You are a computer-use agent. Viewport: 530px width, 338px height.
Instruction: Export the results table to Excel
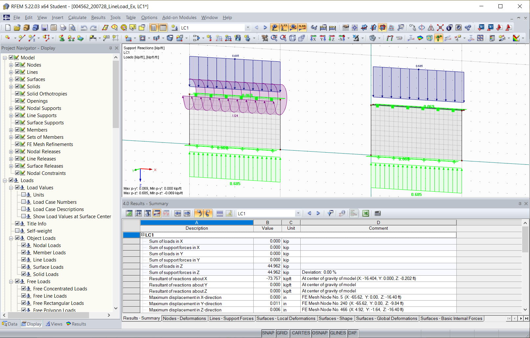coord(366,213)
